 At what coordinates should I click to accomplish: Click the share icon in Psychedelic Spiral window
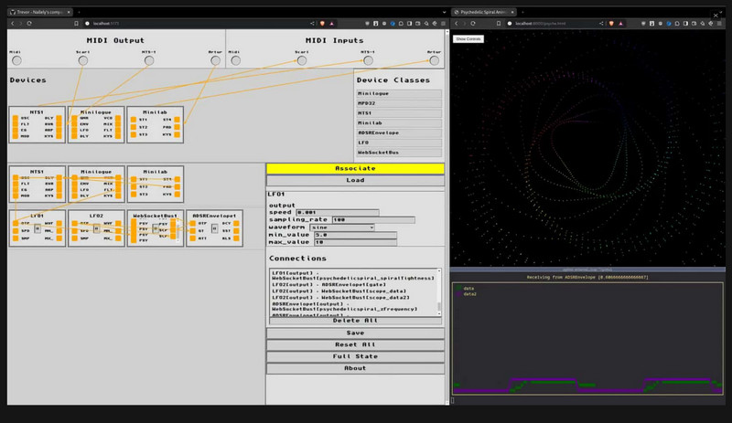click(x=601, y=24)
